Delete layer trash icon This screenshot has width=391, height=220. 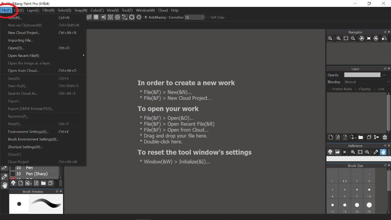point(385,137)
